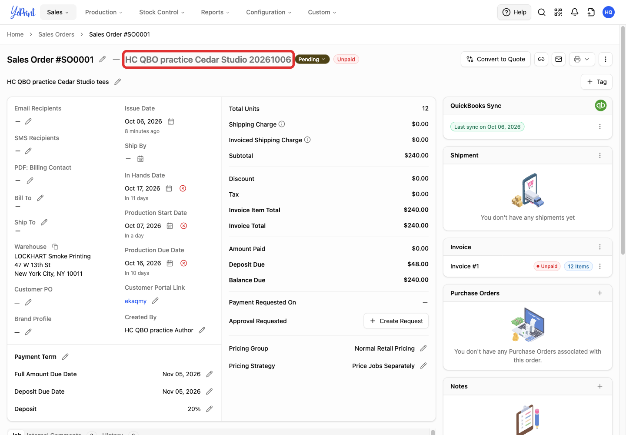Click the QuickBooks logo icon
This screenshot has height=435, width=626.
pyautogui.click(x=601, y=105)
